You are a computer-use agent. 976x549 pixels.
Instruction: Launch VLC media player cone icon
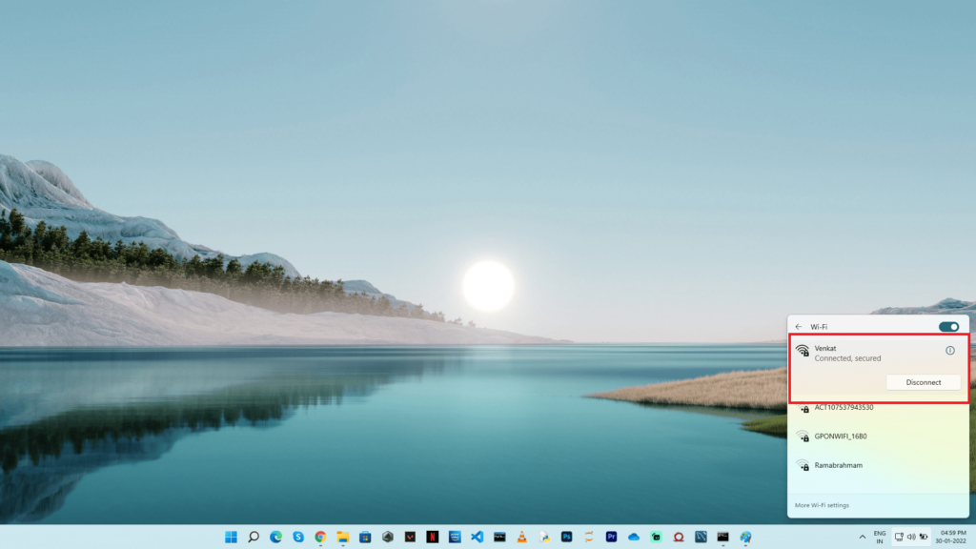click(521, 537)
